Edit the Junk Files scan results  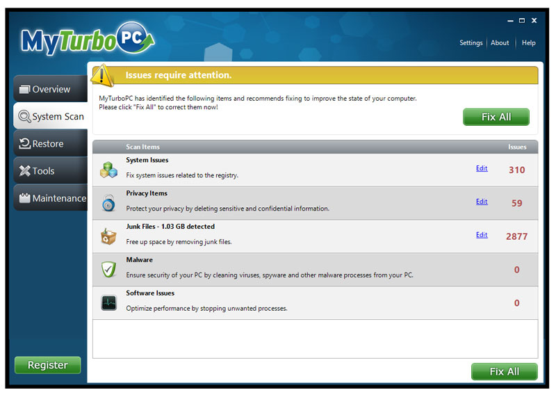(482, 235)
